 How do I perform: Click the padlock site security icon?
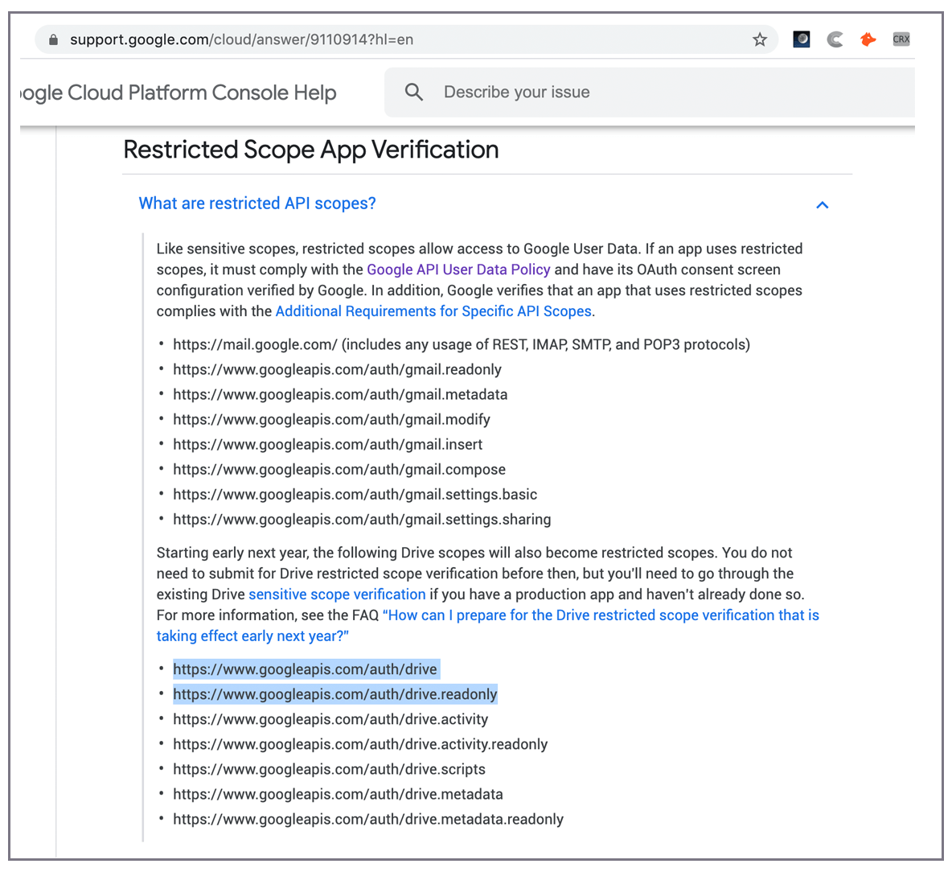pyautogui.click(x=54, y=39)
